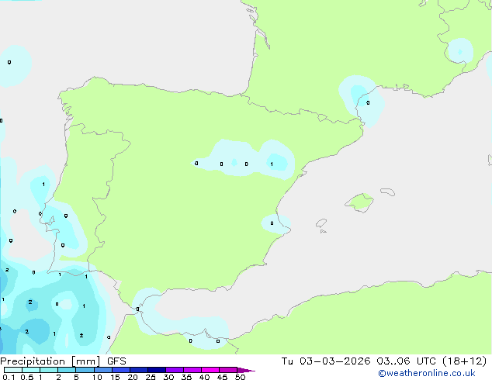Click the above-50 arrow at legend end
This screenshot has width=492, height=380.
click(246, 371)
